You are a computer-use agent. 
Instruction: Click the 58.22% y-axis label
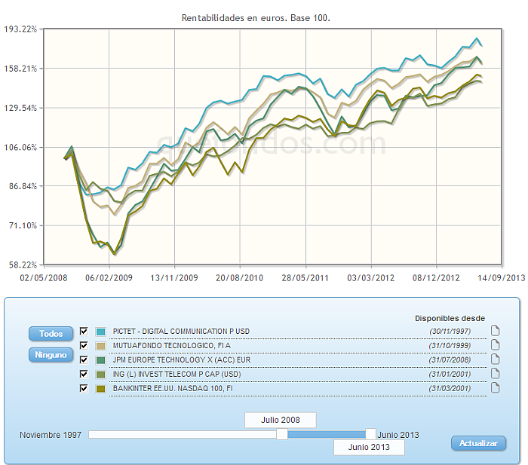point(23,265)
